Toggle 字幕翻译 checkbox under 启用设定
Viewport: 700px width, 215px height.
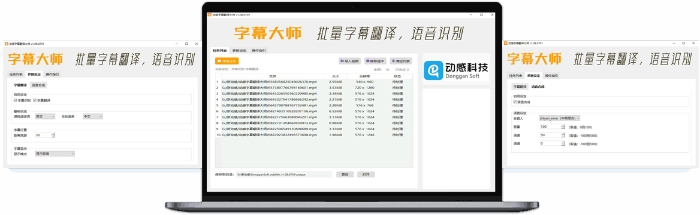pos(43,100)
